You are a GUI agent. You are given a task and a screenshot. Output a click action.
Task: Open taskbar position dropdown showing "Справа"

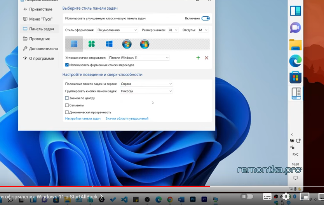point(146,84)
